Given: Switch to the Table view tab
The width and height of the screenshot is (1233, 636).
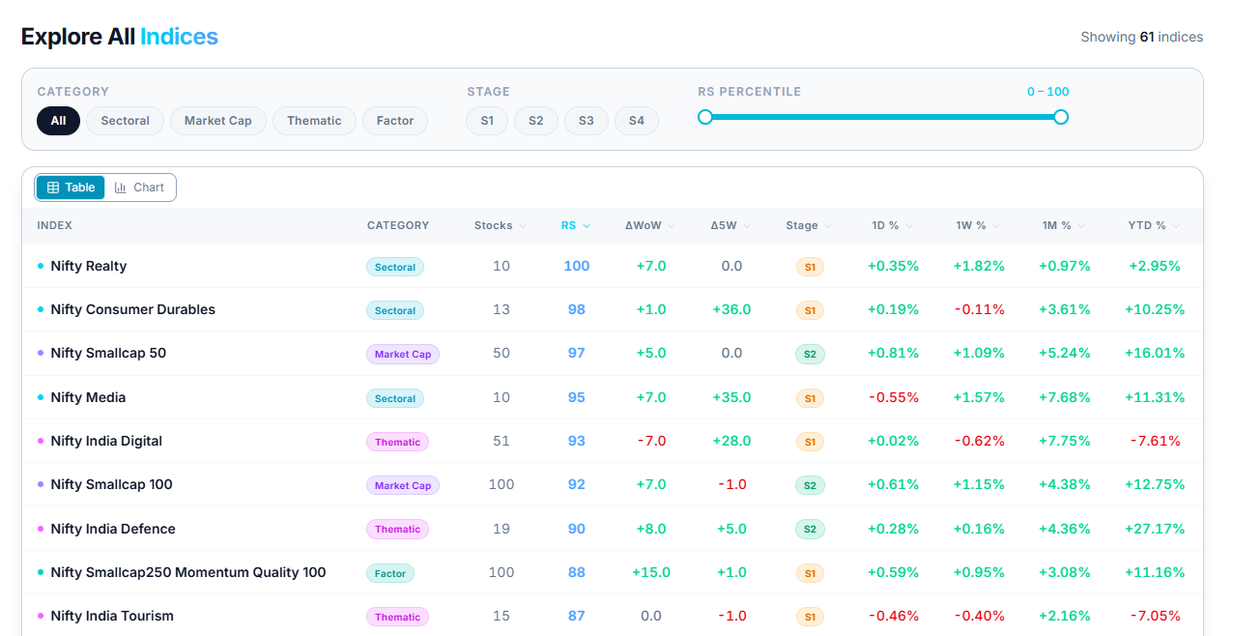Looking at the screenshot, I should (71, 188).
